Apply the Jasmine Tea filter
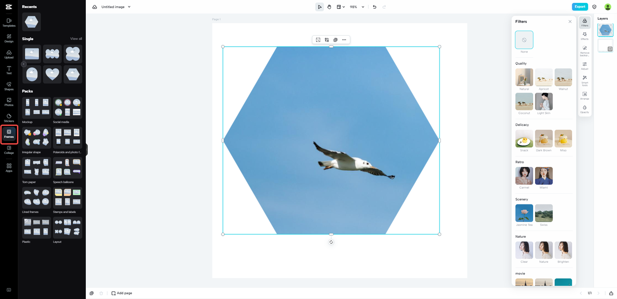Viewport: 617px width, 299px height. (524, 213)
